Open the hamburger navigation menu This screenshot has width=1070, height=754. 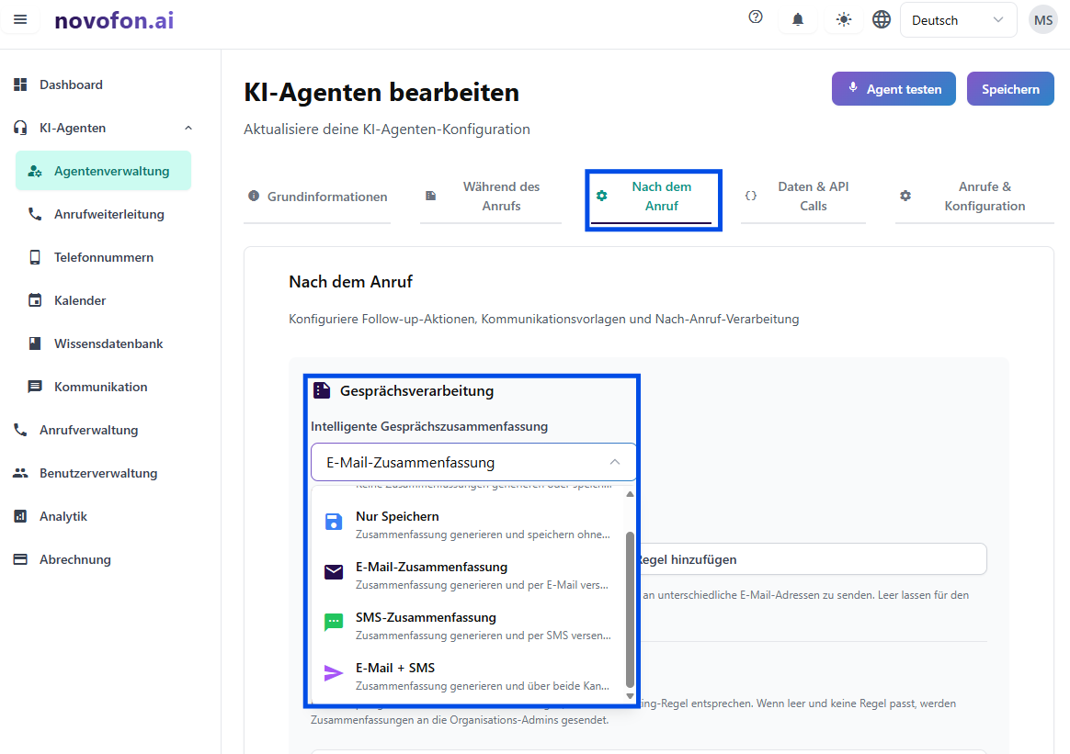click(20, 19)
